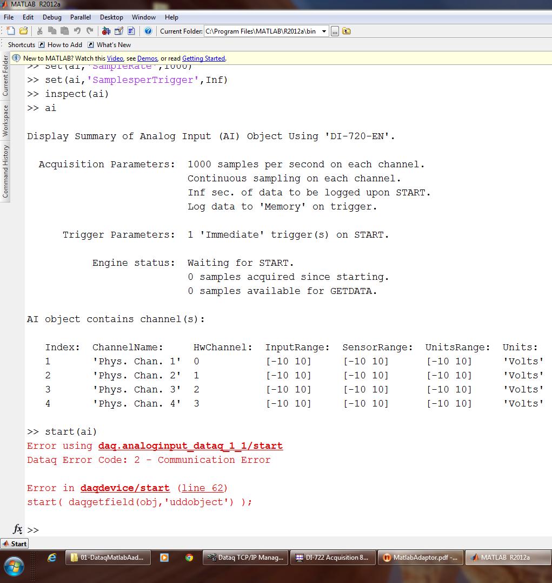Click the 'UnitsRange:' column header
The image size is (552, 583).
coord(457,348)
